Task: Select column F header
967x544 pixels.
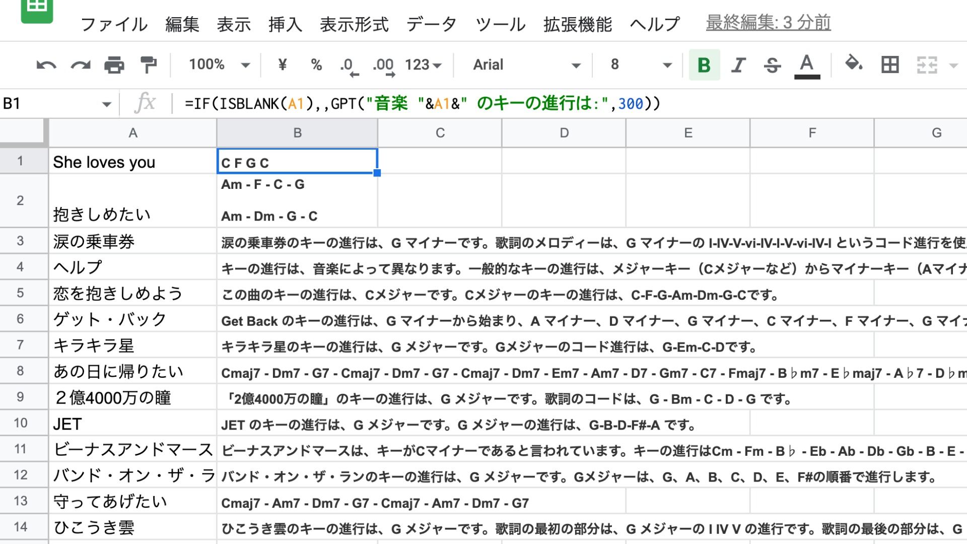Action: [812, 133]
